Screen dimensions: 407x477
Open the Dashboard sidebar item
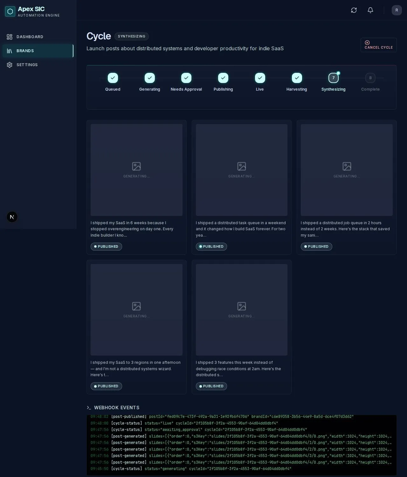pyautogui.click(x=38, y=37)
